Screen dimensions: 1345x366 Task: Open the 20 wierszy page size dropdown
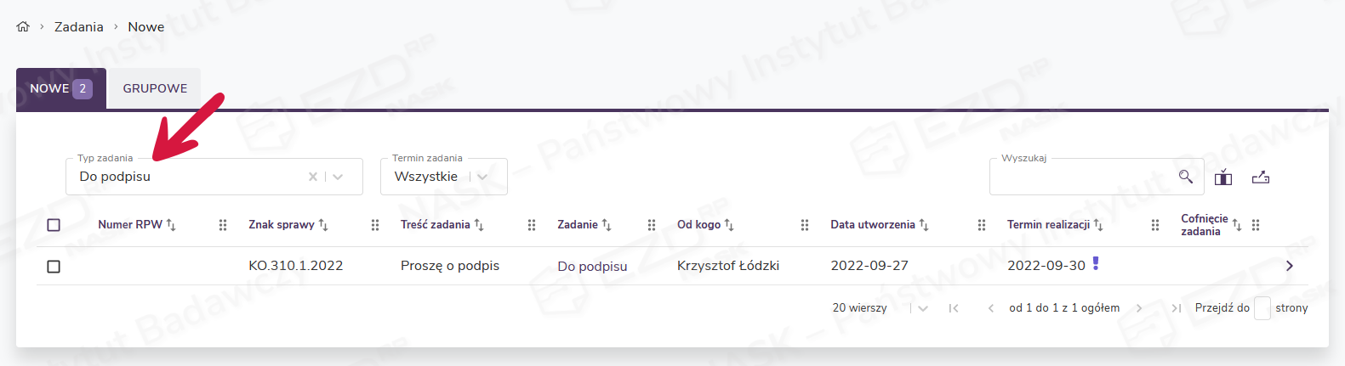(923, 308)
